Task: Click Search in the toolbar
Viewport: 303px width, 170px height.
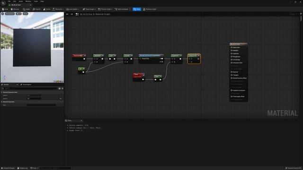Action: tap(36, 9)
